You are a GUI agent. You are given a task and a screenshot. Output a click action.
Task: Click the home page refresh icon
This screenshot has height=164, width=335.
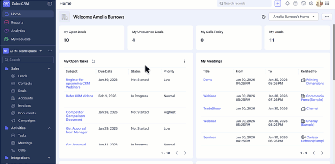pyautogui.click(x=264, y=17)
